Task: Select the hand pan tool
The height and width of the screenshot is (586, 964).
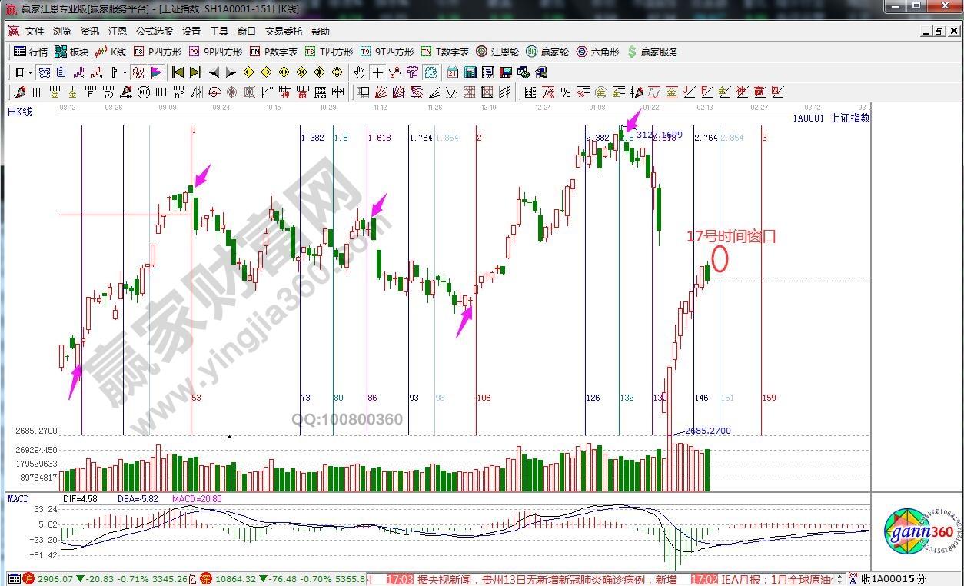Action: click(x=359, y=73)
